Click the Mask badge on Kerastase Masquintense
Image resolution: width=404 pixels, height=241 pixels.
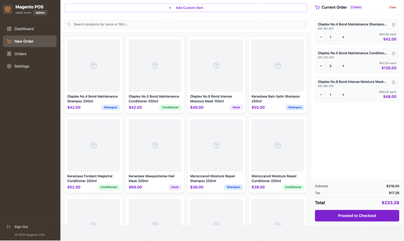pyautogui.click(x=175, y=187)
